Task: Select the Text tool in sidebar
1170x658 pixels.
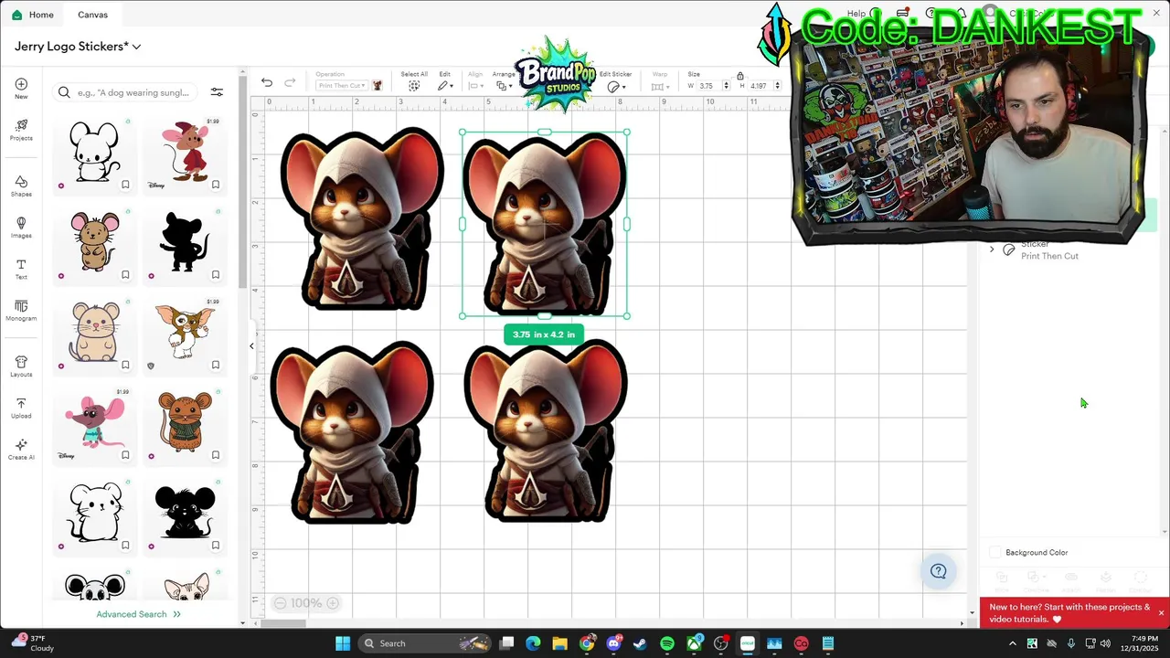Action: pyautogui.click(x=21, y=269)
